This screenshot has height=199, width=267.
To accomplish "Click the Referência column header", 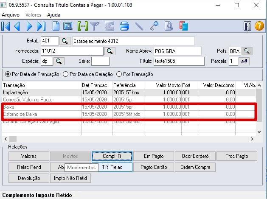I will [128, 85].
